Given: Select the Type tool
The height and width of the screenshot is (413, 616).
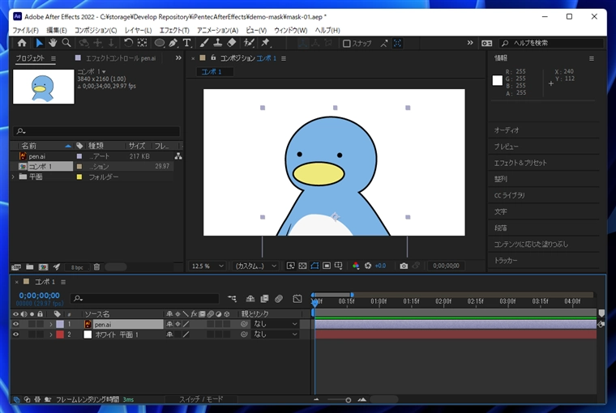Looking at the screenshot, I should [x=187, y=43].
